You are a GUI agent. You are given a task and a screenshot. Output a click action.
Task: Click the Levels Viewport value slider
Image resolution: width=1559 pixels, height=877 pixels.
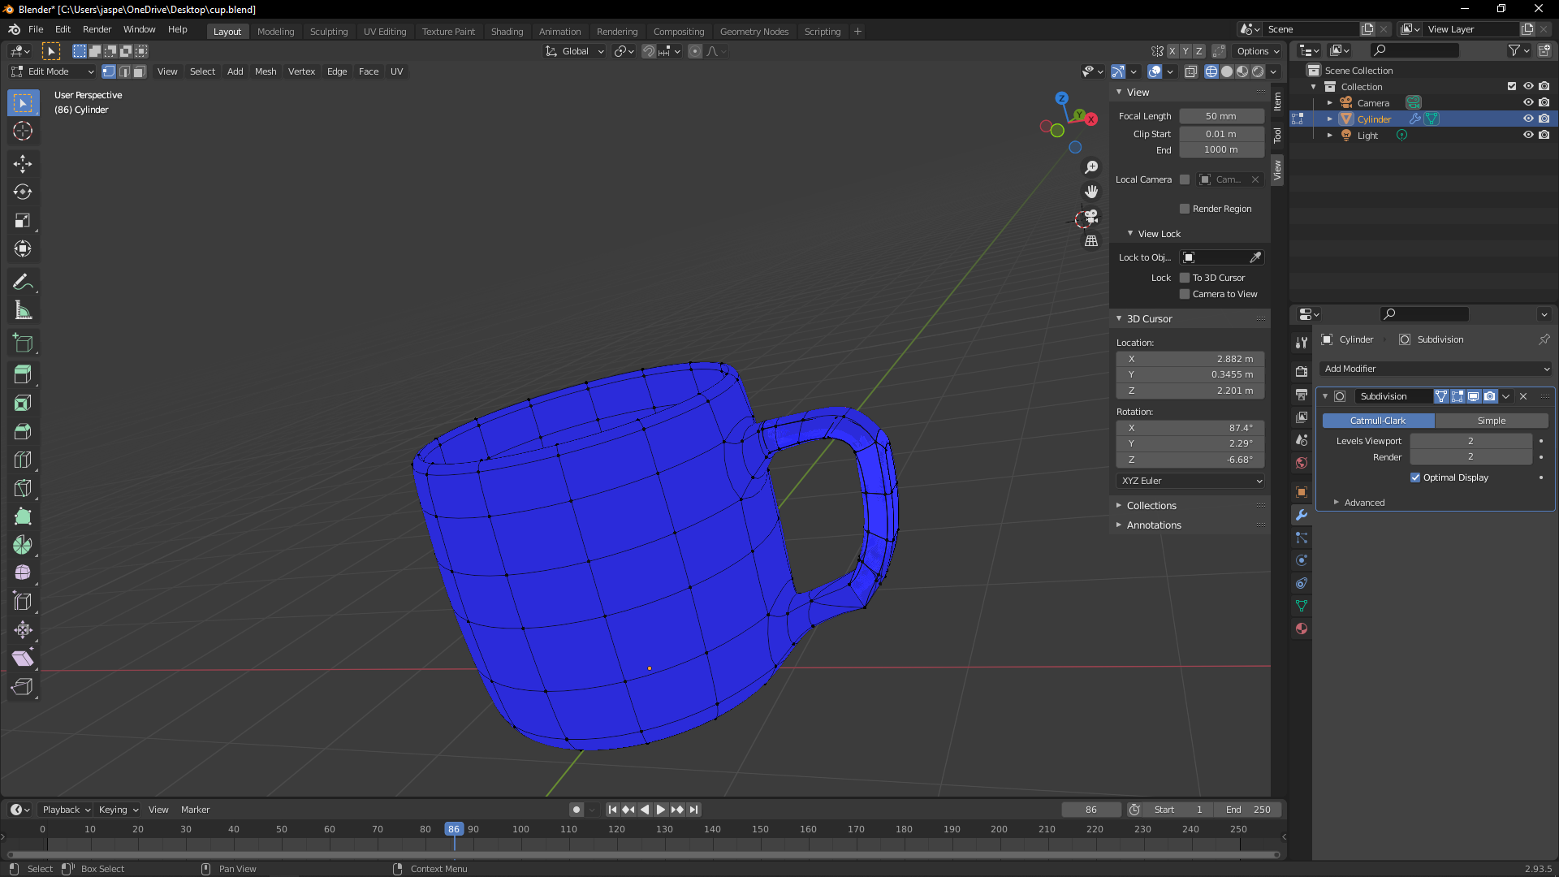pyautogui.click(x=1470, y=441)
